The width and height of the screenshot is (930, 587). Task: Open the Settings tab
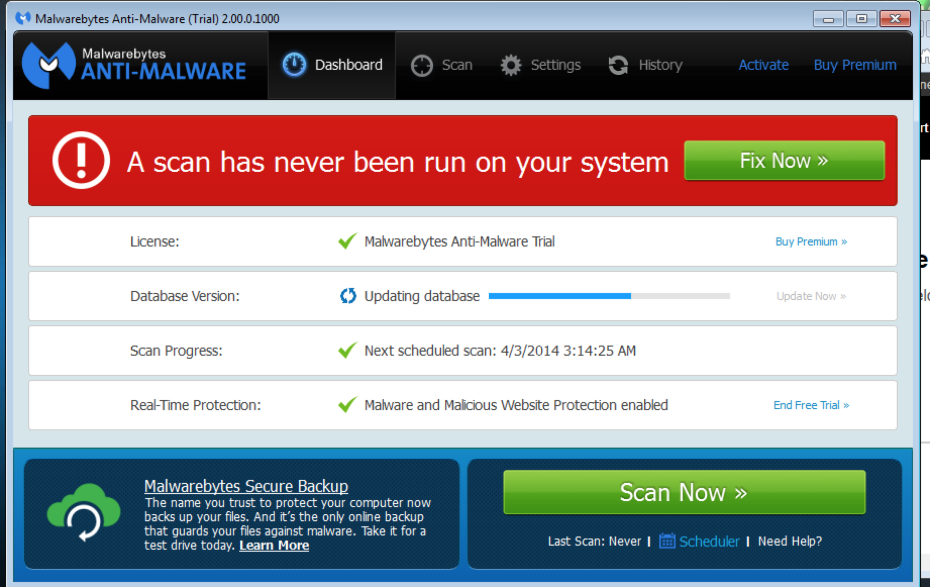[x=540, y=65]
